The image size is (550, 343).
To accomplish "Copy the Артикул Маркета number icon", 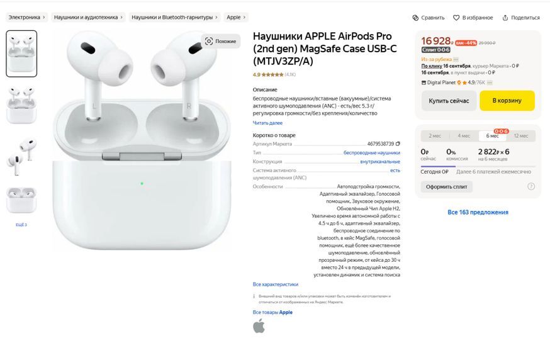I will (398, 143).
